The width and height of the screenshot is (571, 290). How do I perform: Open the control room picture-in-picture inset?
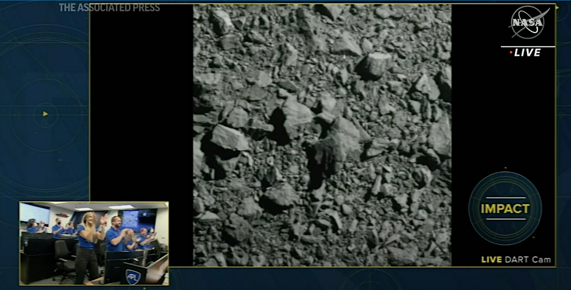(x=94, y=243)
